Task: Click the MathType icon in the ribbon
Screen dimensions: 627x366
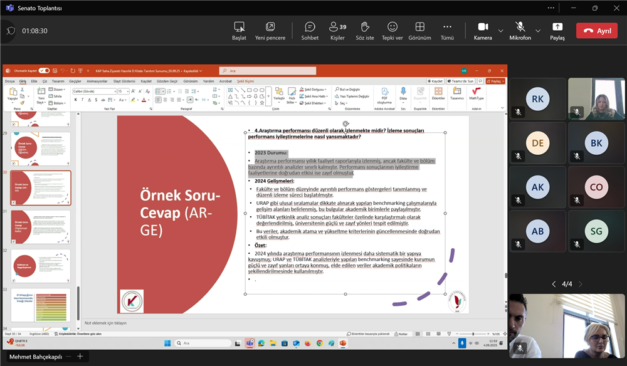Action: tap(476, 91)
